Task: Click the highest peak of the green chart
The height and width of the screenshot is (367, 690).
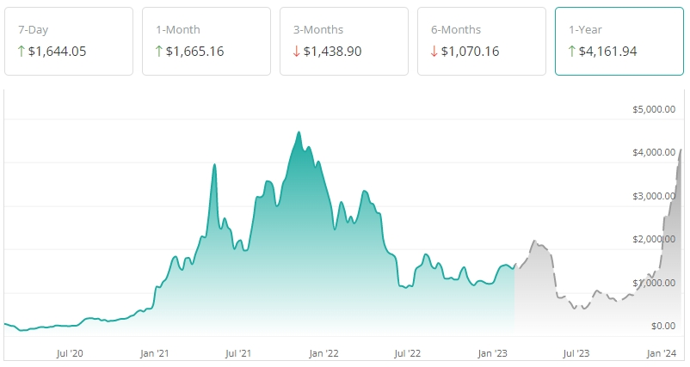Action: click(299, 132)
